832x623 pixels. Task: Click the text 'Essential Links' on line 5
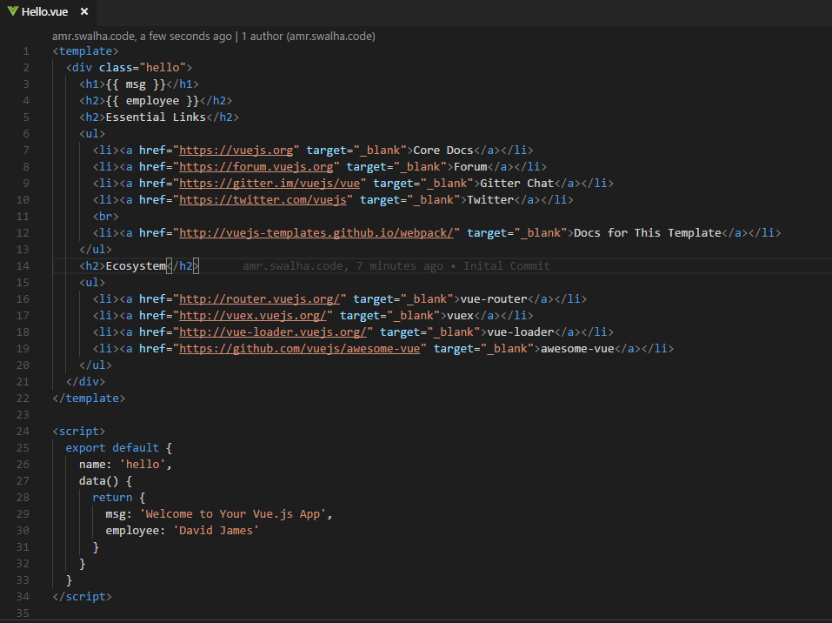[x=156, y=117]
